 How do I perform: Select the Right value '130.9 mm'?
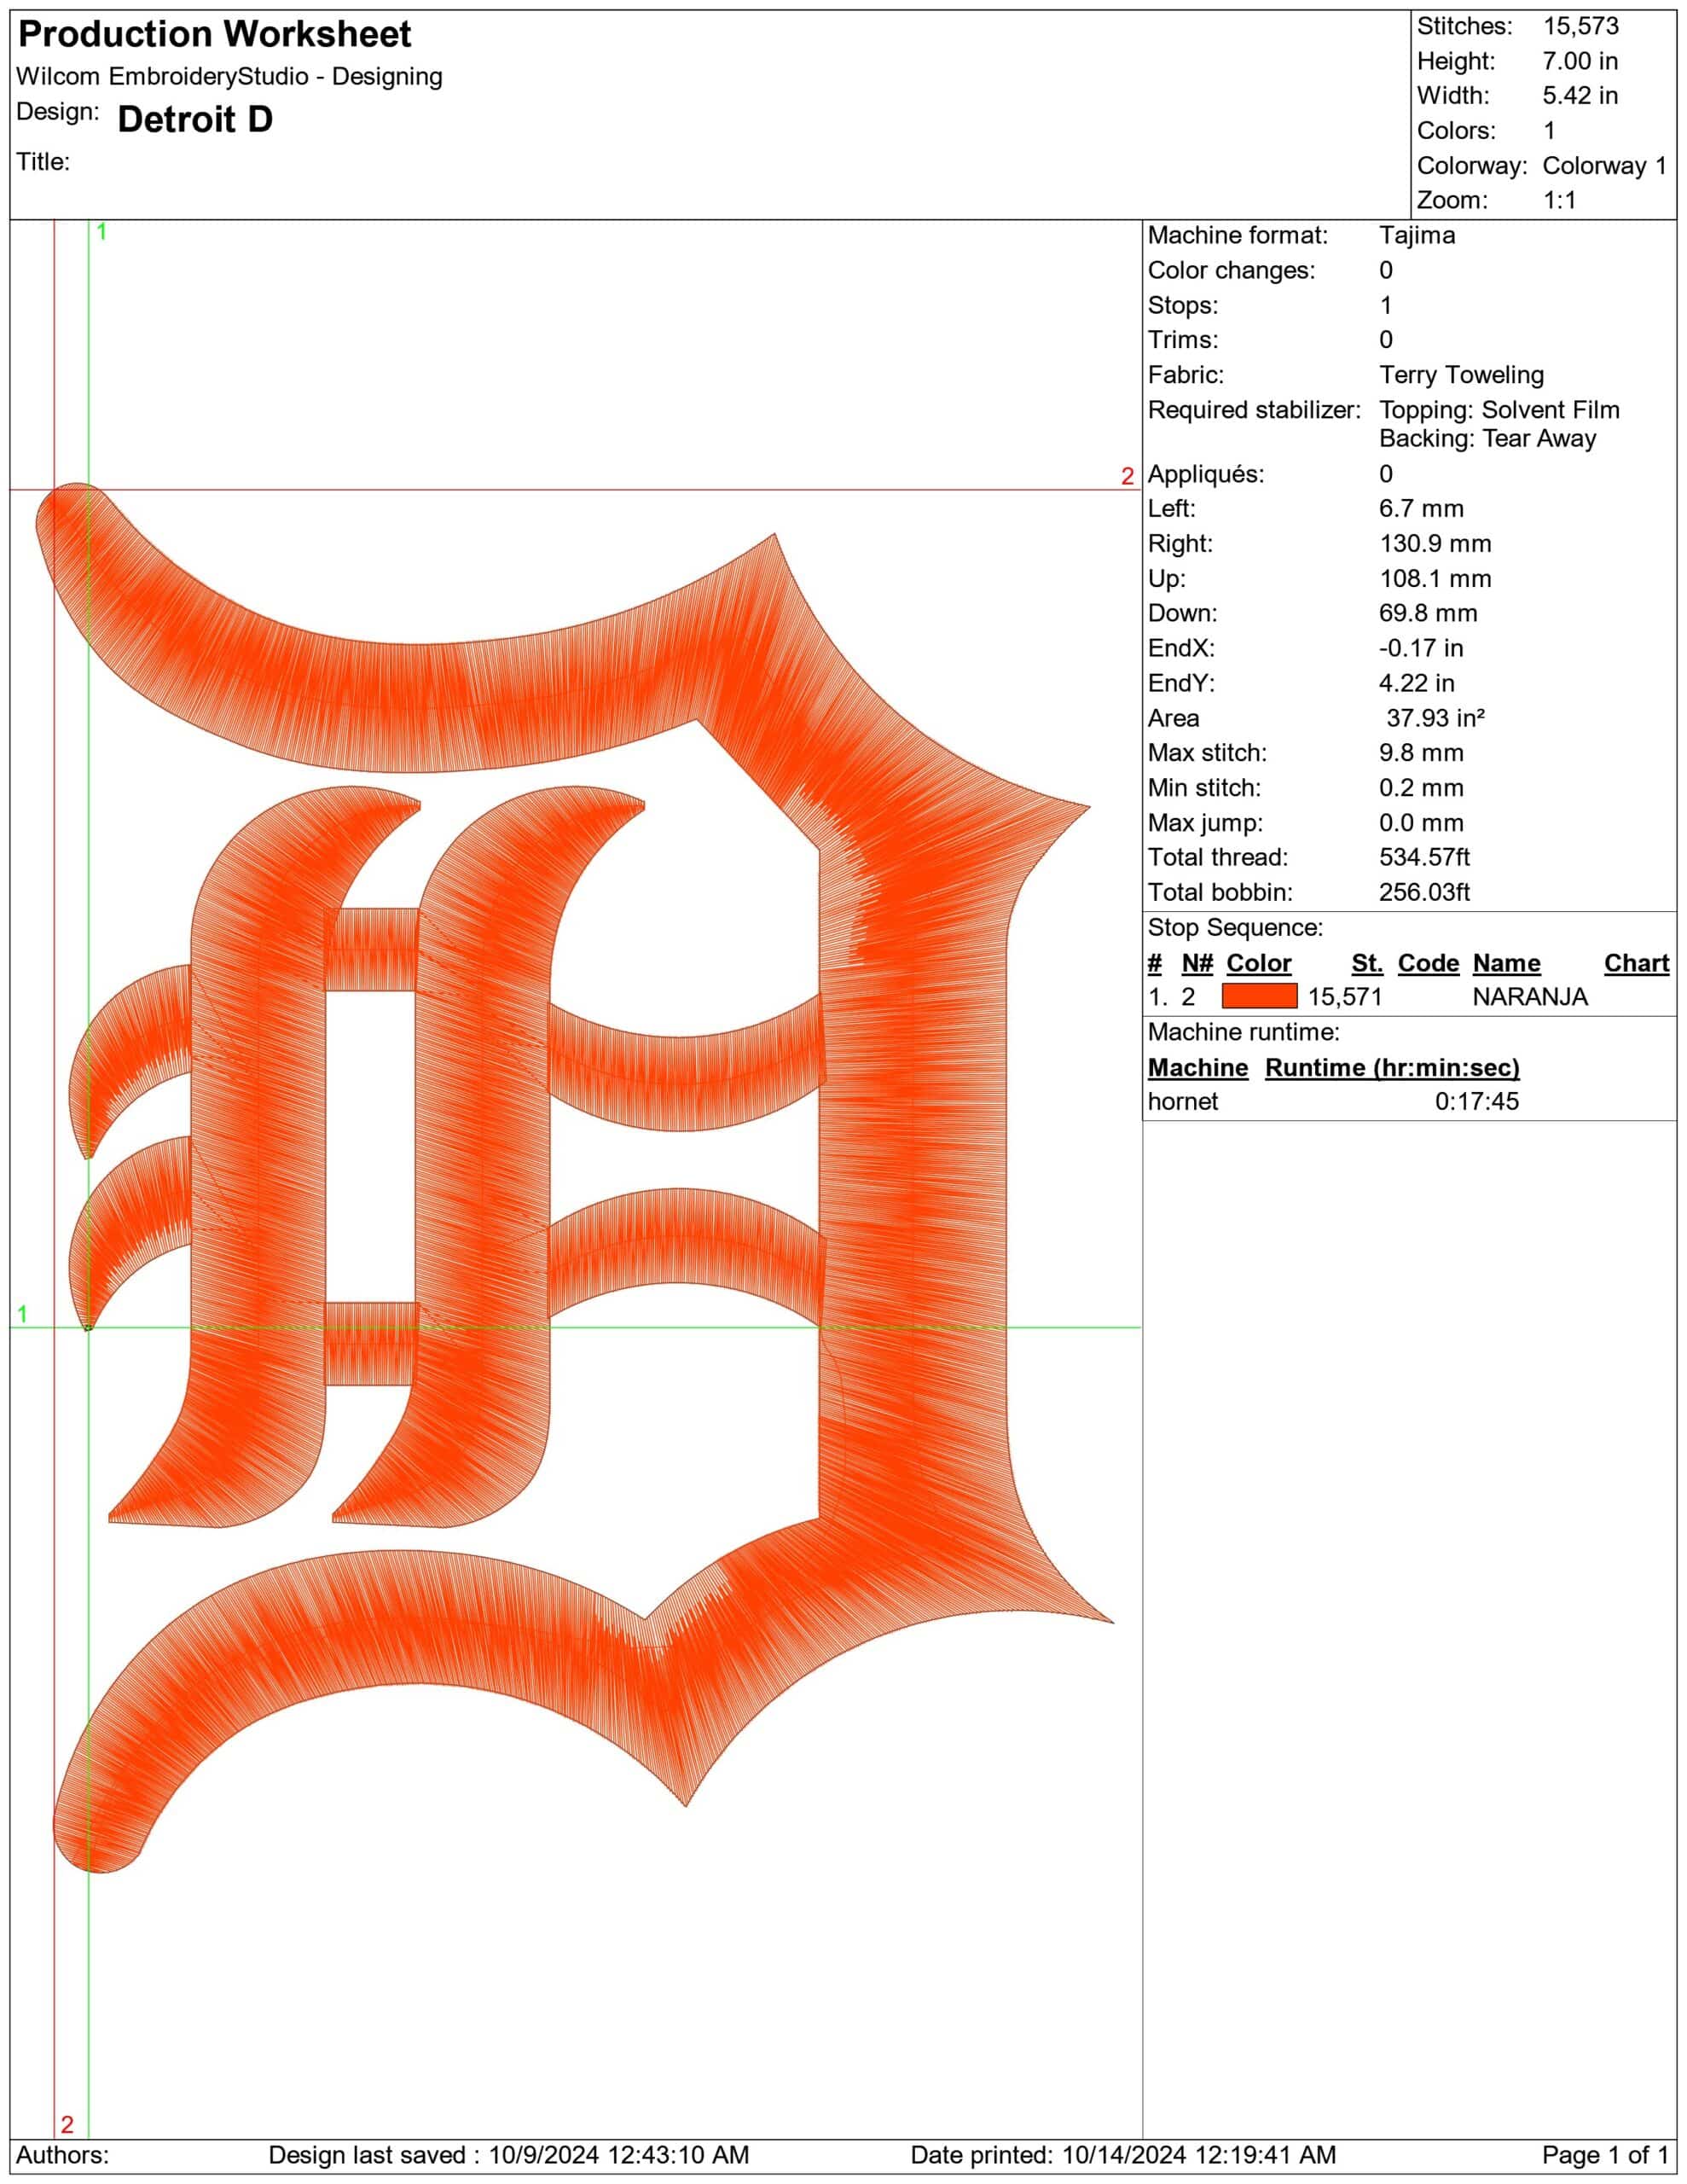[x=1435, y=544]
